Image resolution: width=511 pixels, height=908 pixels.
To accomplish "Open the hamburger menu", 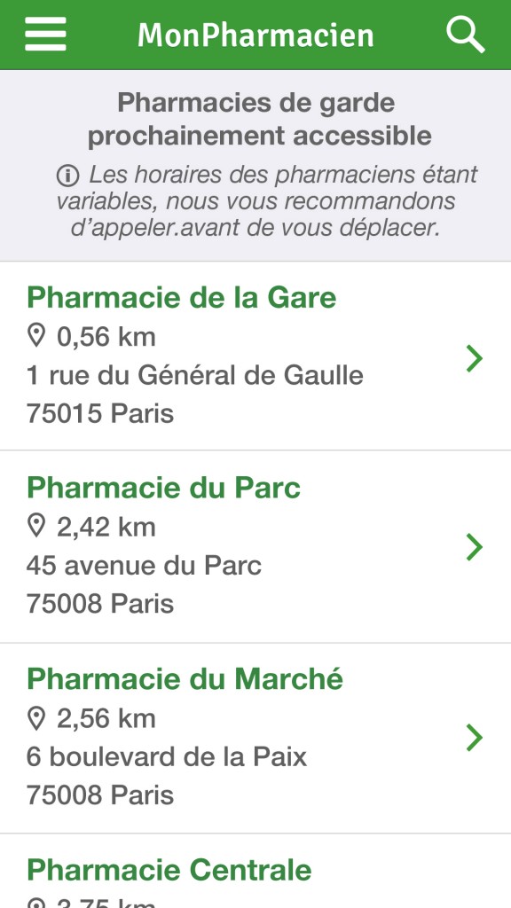I will tap(45, 35).
